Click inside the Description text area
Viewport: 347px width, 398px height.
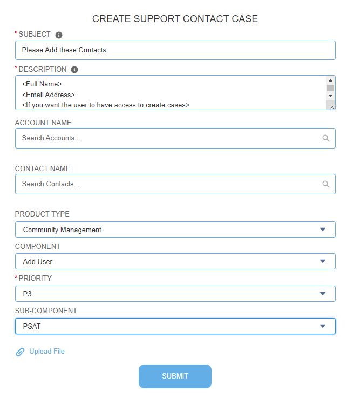click(167, 92)
